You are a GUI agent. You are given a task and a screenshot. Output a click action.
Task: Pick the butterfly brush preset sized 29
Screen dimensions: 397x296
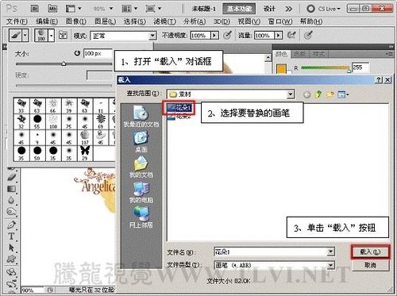[85, 153]
